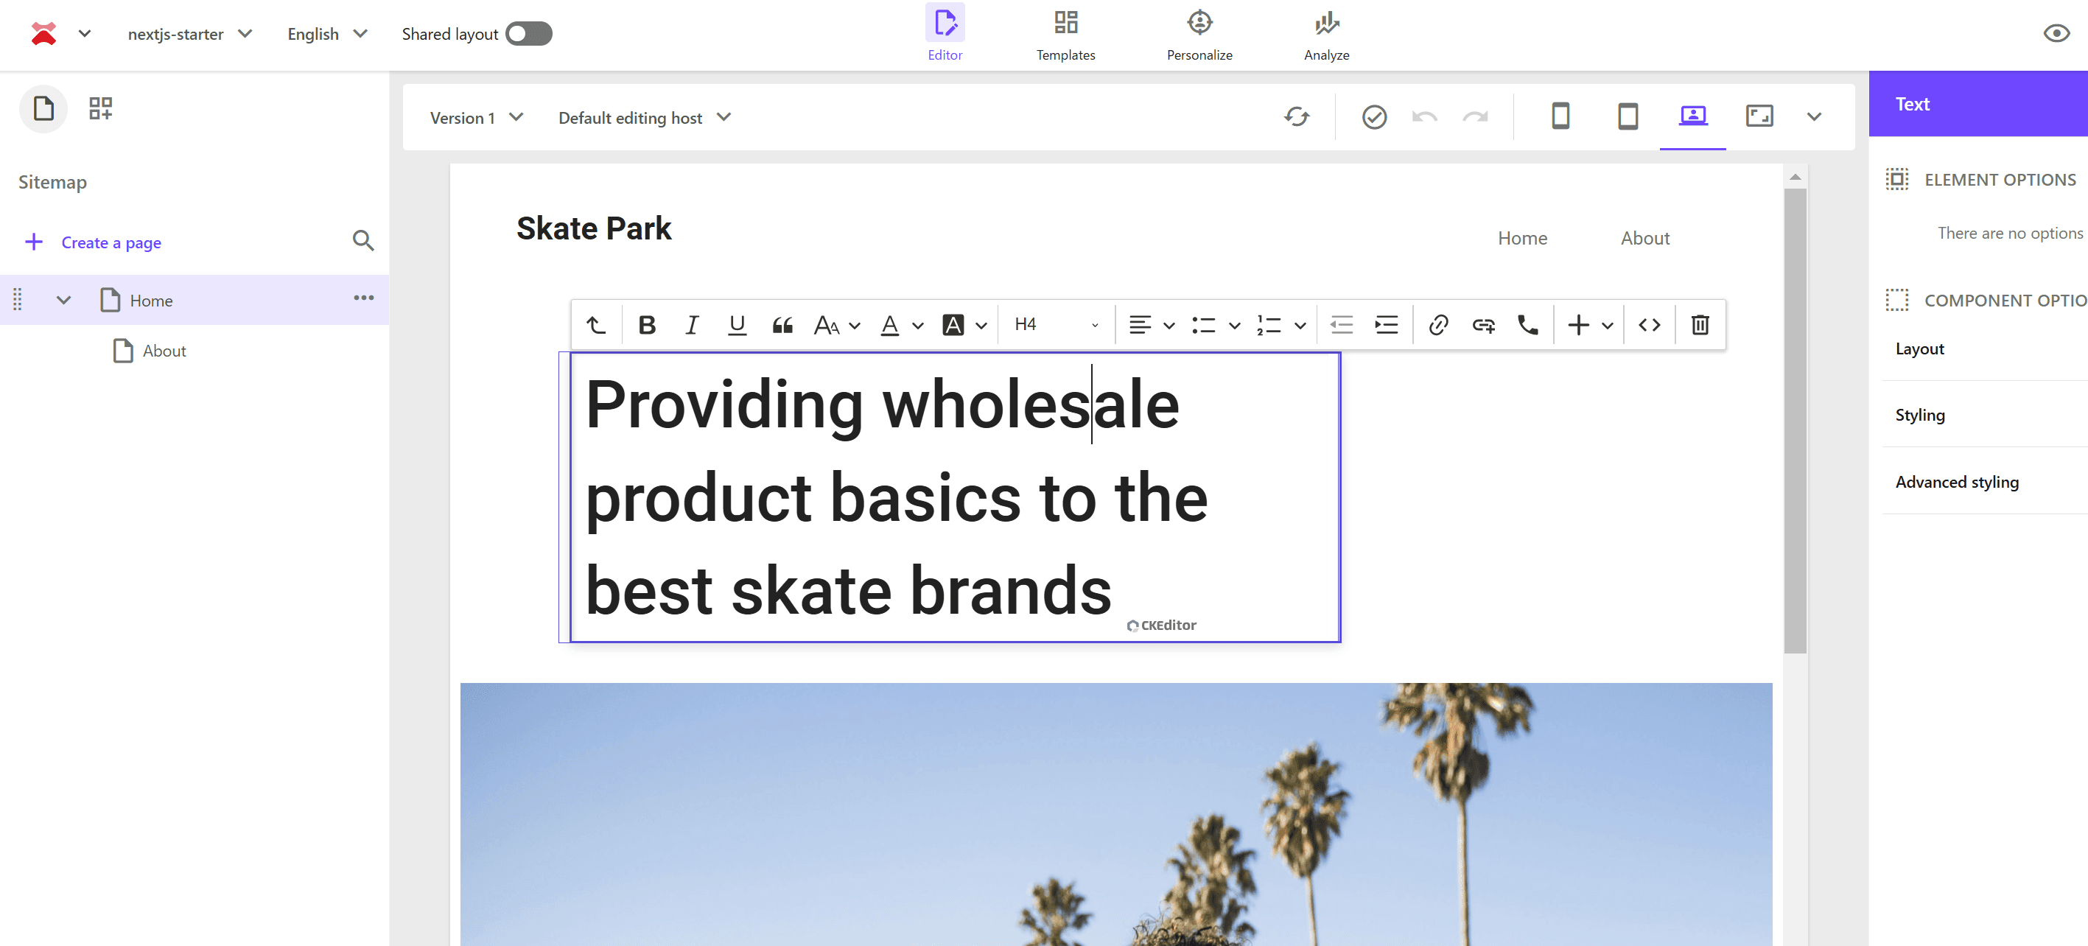The width and height of the screenshot is (2088, 946).
Task: Apply Italic formatting in text toolbar
Action: (x=691, y=325)
